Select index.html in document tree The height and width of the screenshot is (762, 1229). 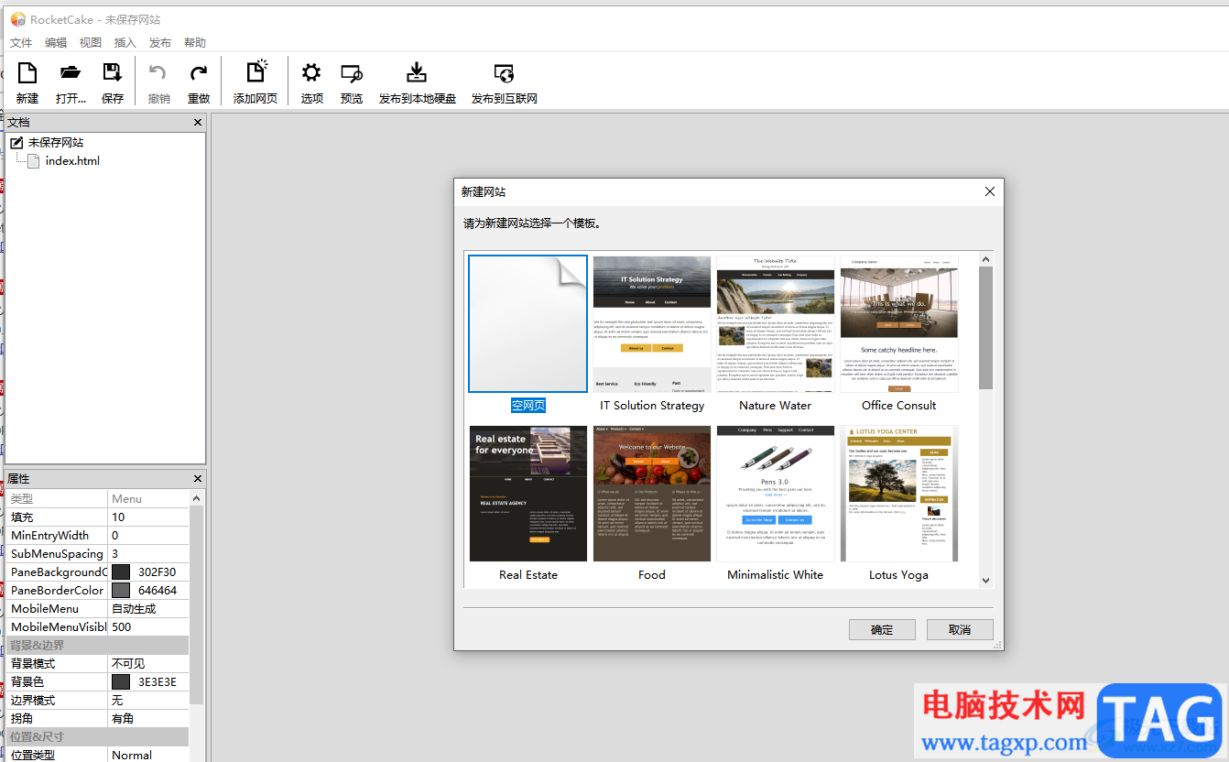[x=72, y=160]
